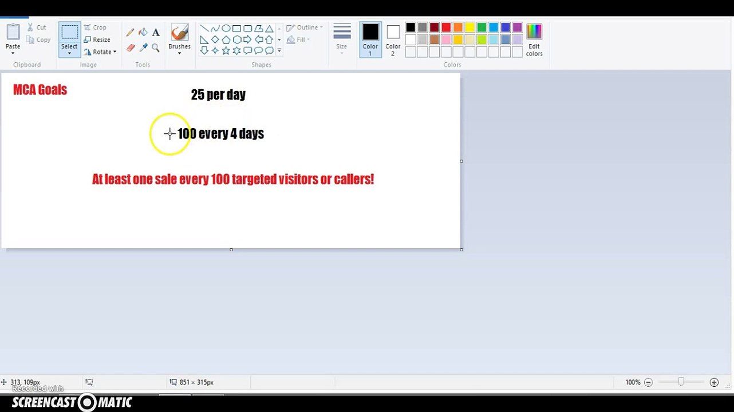Click the zoom slider handle
The height and width of the screenshot is (412, 734).
pos(681,382)
